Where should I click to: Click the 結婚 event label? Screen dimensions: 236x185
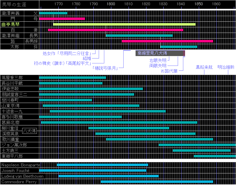87,58
